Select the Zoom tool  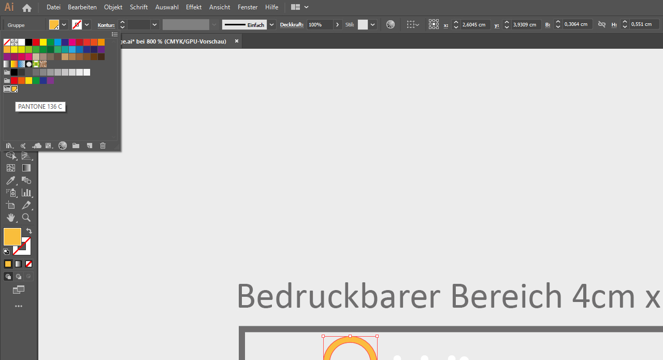(x=26, y=218)
